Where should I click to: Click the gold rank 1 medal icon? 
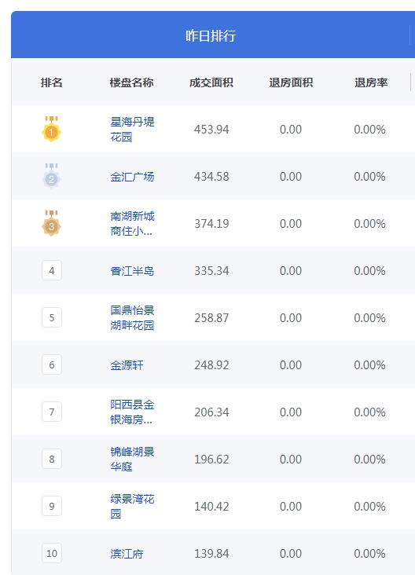click(x=51, y=129)
